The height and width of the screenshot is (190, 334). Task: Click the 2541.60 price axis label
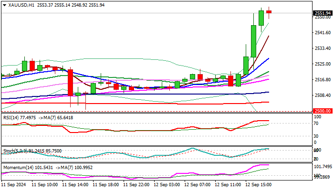click(323, 32)
